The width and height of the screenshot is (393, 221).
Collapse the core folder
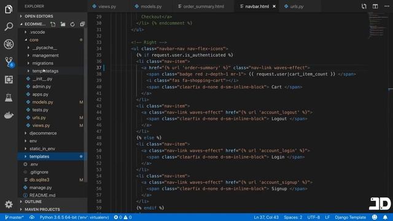coord(34,40)
